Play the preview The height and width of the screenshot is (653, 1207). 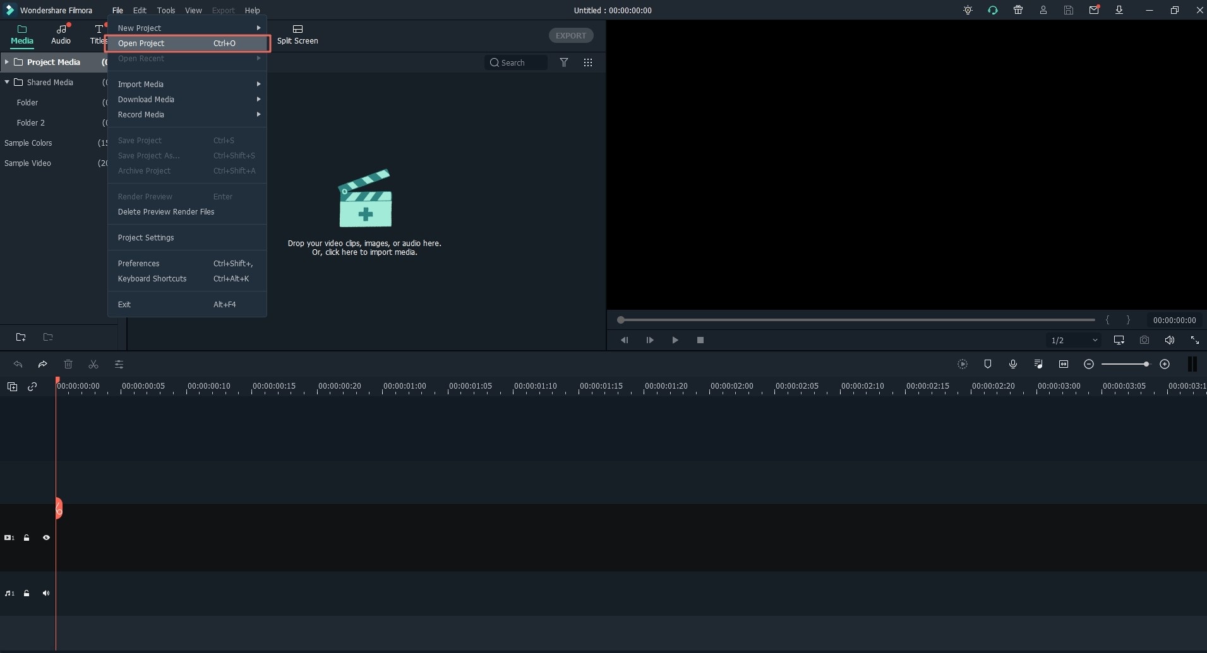coord(675,340)
